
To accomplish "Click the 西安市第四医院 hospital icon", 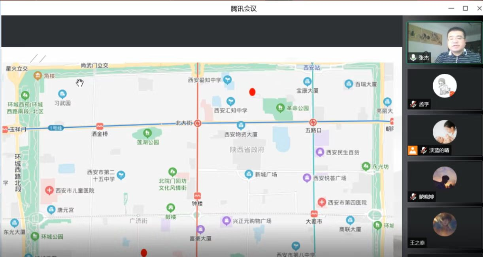I will click(322, 202).
